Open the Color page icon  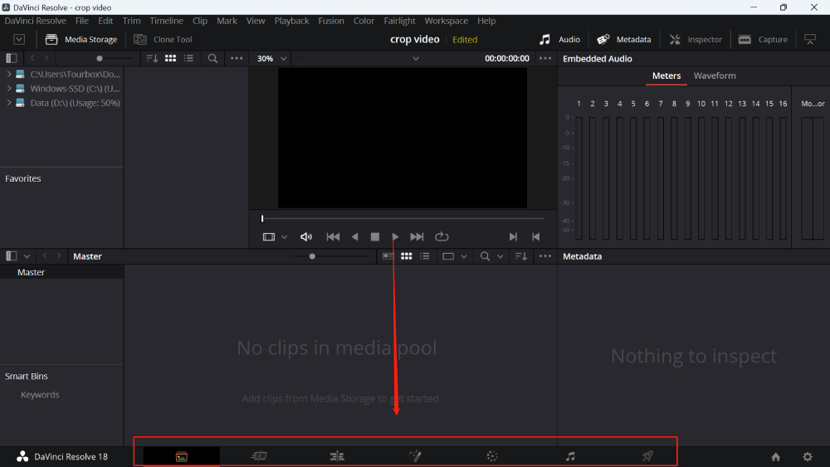point(492,456)
